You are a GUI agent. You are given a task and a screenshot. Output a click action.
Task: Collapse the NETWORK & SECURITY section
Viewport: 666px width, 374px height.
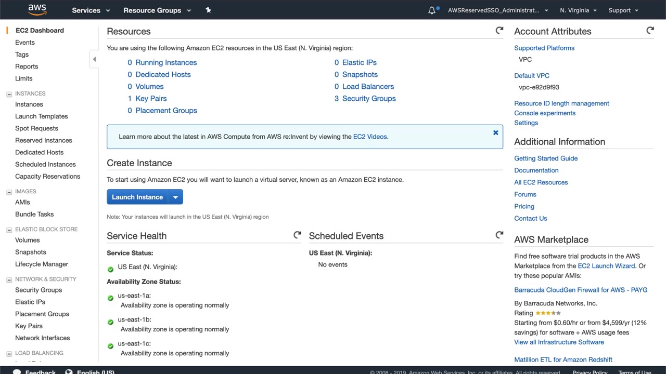pos(9,279)
